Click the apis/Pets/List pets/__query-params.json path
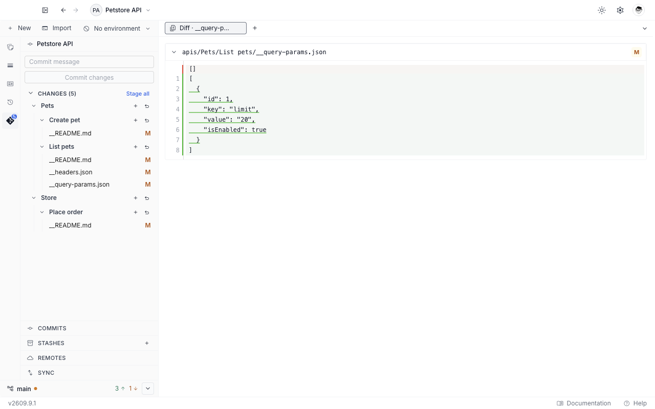 (254, 52)
